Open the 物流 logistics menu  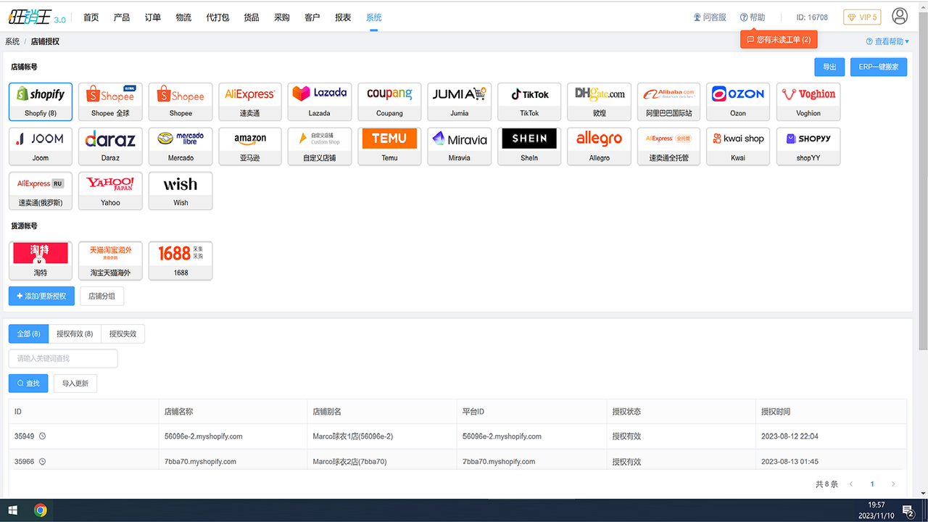tap(183, 17)
